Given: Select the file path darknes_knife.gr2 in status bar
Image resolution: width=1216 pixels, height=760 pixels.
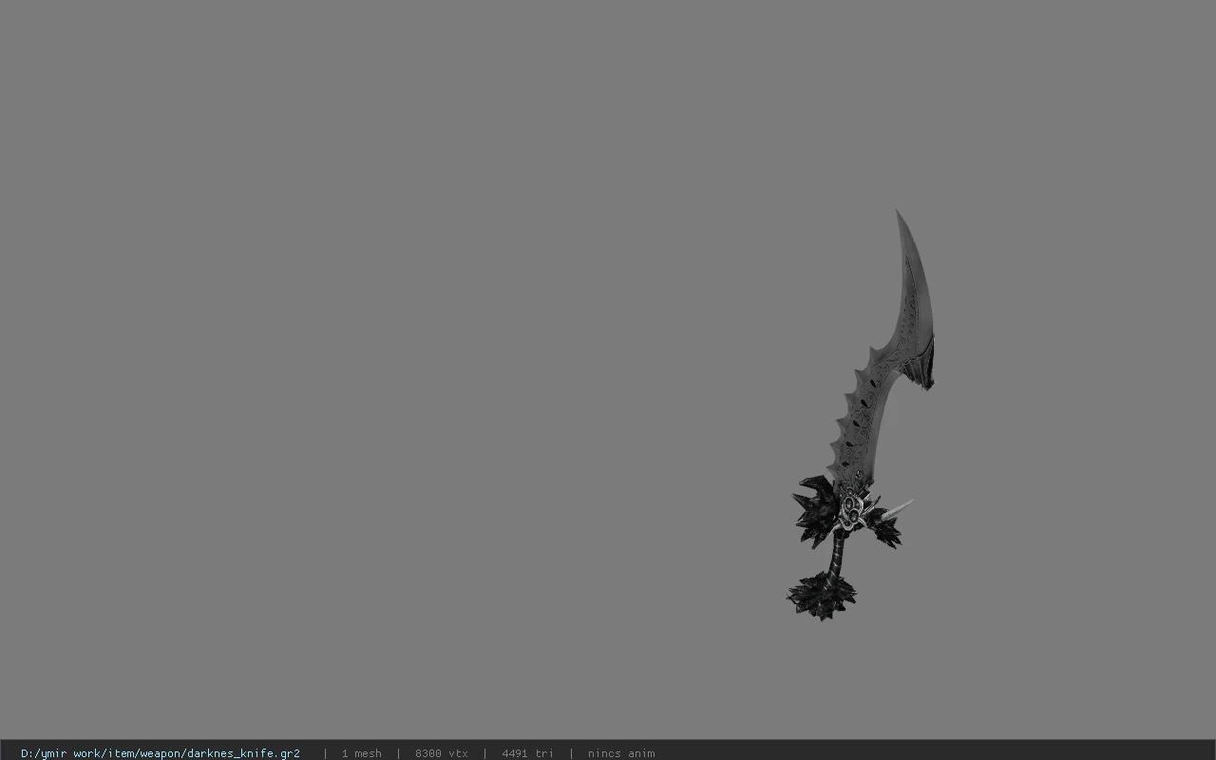Looking at the screenshot, I should point(161,753).
